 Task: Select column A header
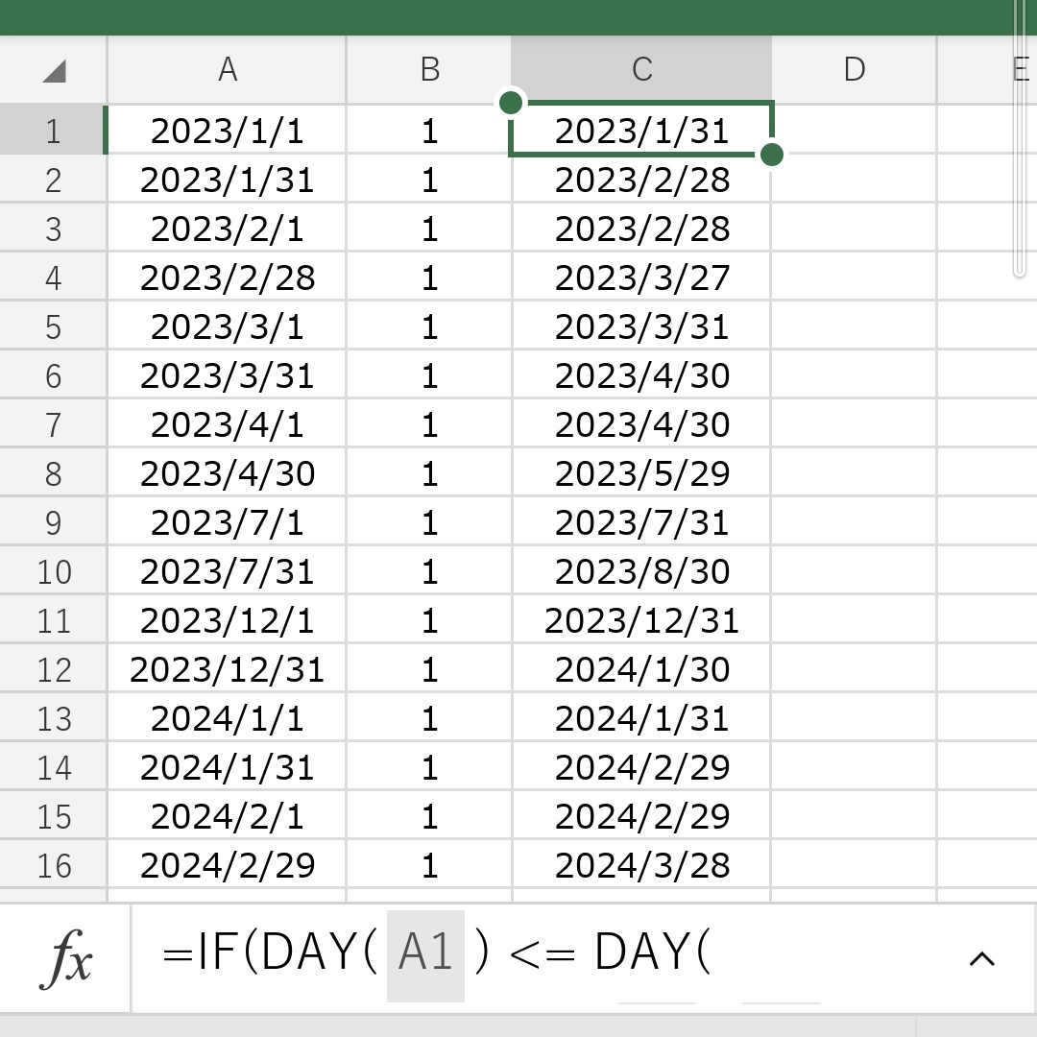[x=227, y=69]
